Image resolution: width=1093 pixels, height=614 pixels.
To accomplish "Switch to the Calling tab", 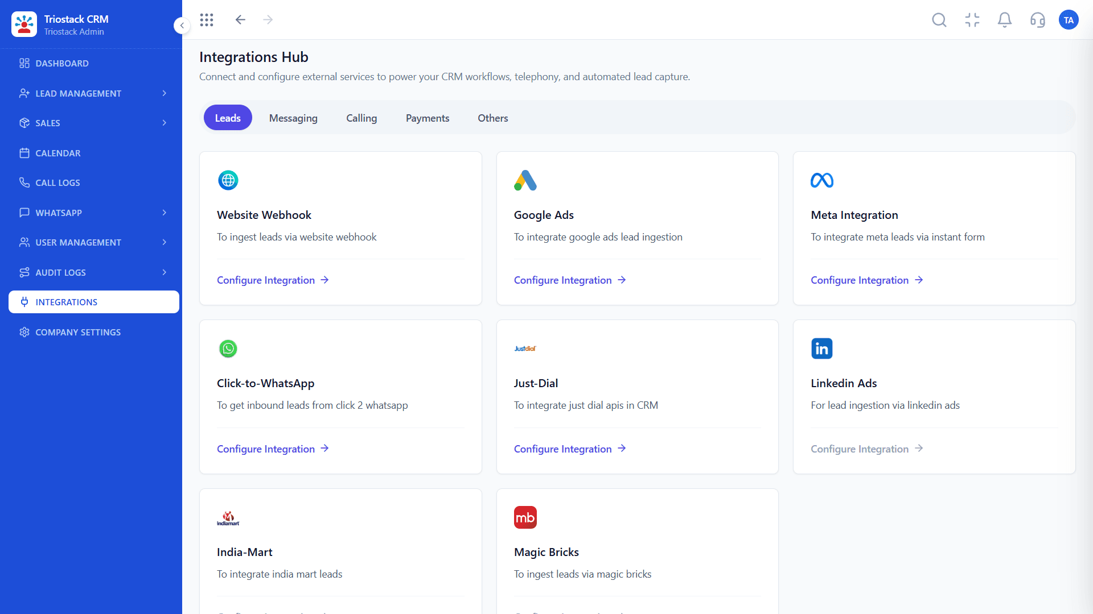I will [361, 118].
